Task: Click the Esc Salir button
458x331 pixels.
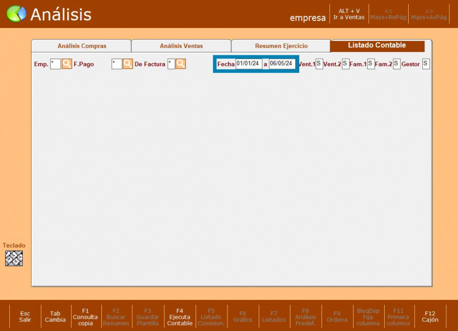Action: (x=25, y=317)
